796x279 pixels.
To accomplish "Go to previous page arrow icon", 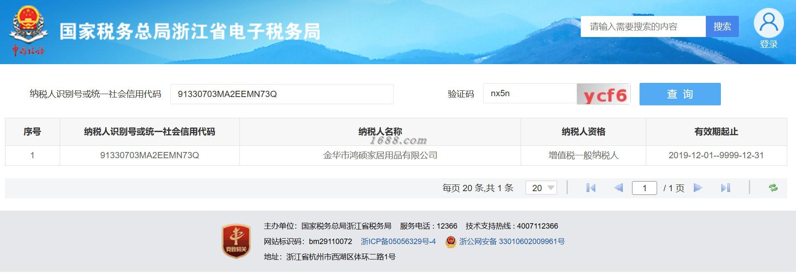I will click(618, 188).
